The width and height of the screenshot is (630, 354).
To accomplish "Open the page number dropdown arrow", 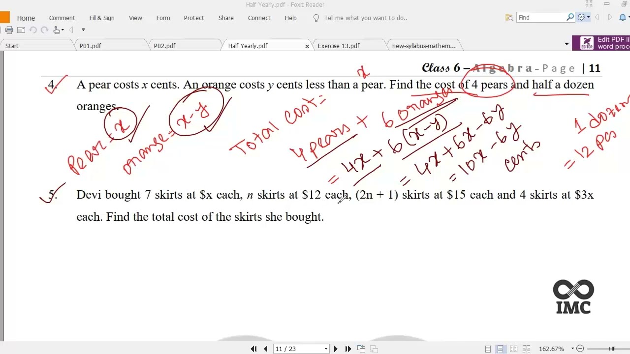I will click(326, 349).
